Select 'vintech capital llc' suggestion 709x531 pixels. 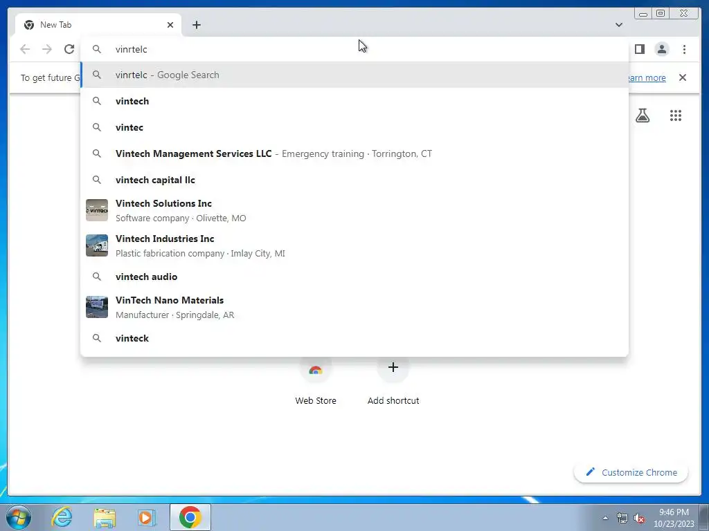click(354, 180)
